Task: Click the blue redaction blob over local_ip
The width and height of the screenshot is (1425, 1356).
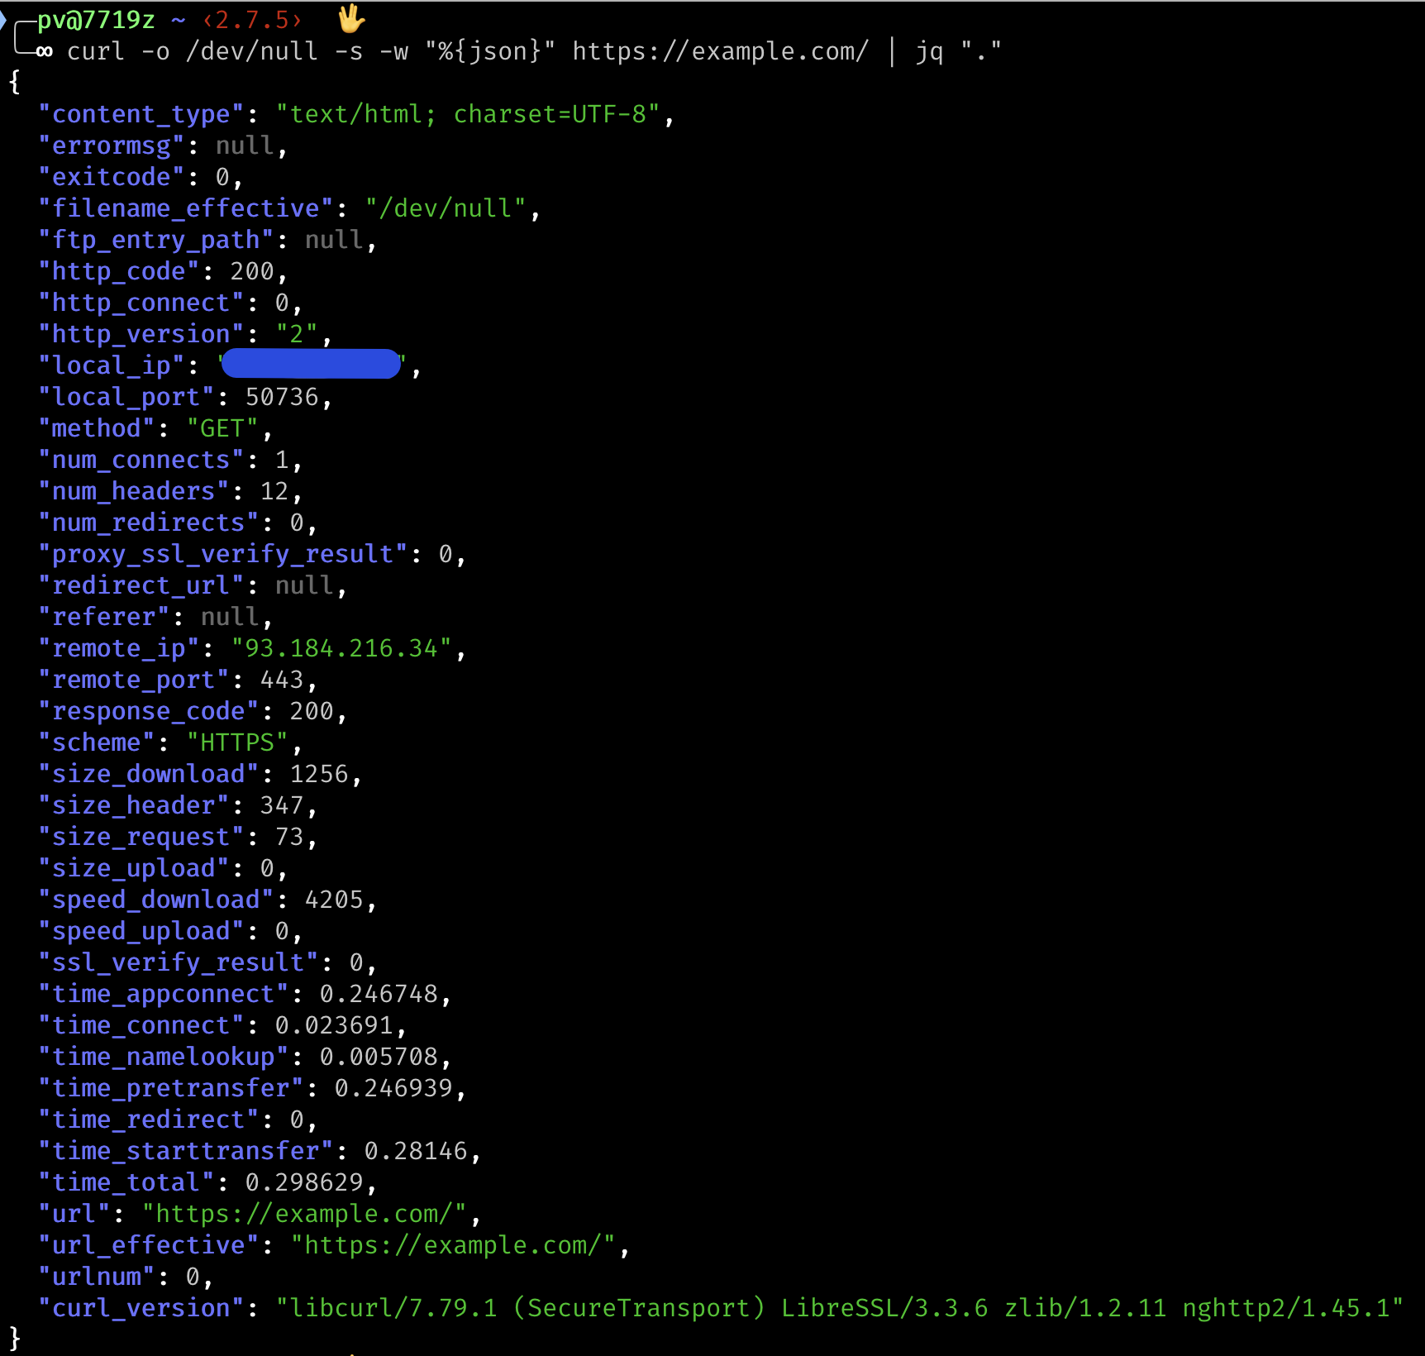Action: [x=311, y=364]
